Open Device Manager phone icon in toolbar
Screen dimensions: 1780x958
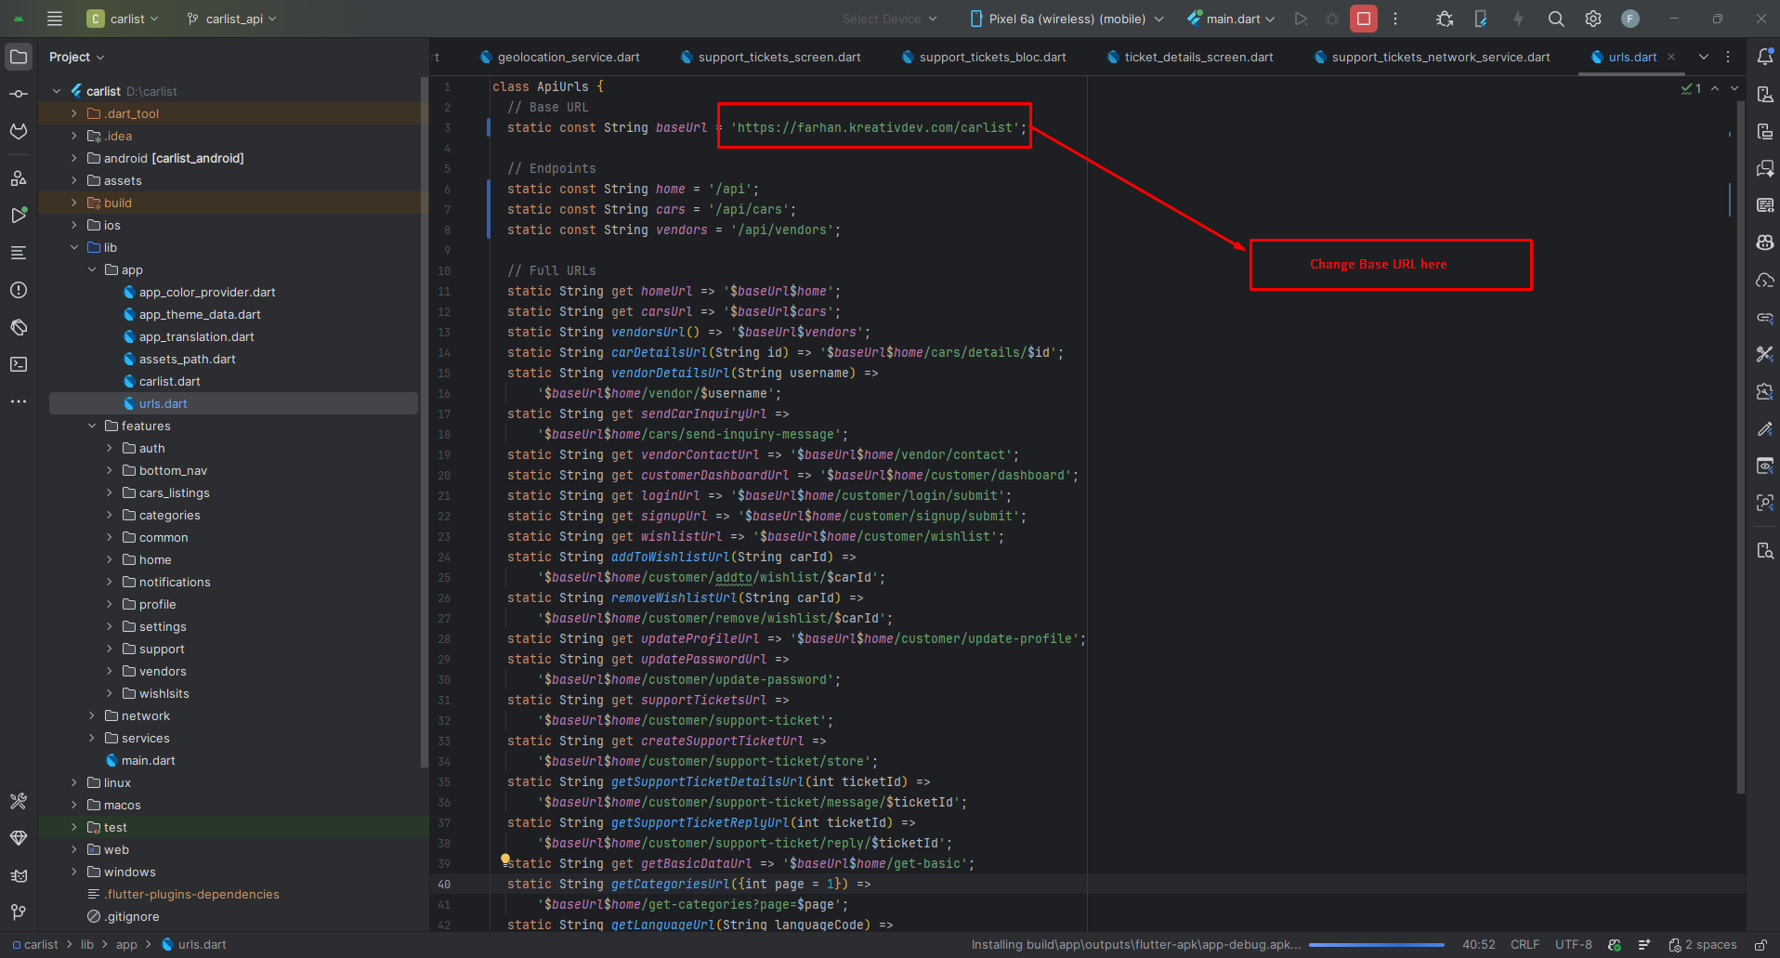[1481, 19]
